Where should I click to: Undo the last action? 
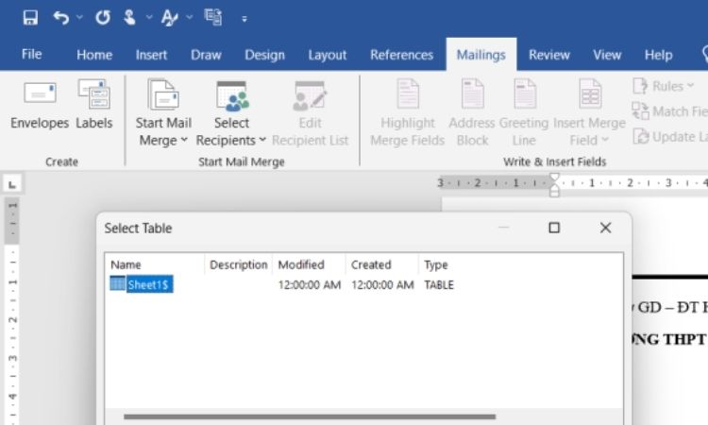[x=61, y=18]
